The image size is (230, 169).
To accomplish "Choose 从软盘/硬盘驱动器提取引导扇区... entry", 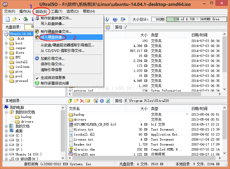I will click(69, 45).
